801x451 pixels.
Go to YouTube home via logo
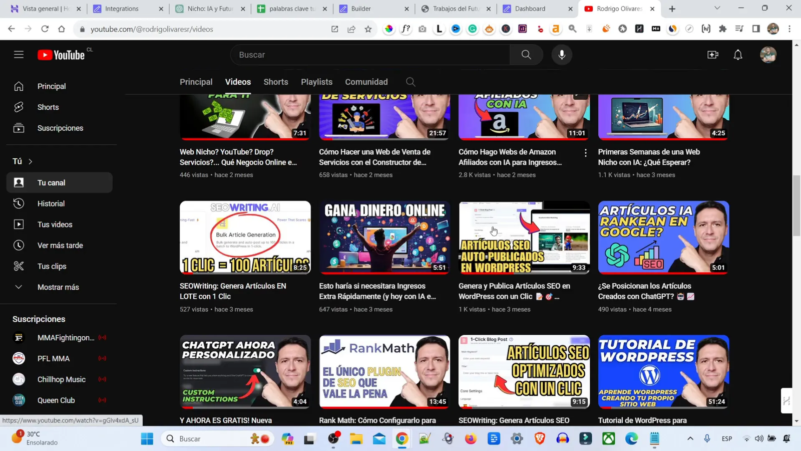(x=61, y=55)
